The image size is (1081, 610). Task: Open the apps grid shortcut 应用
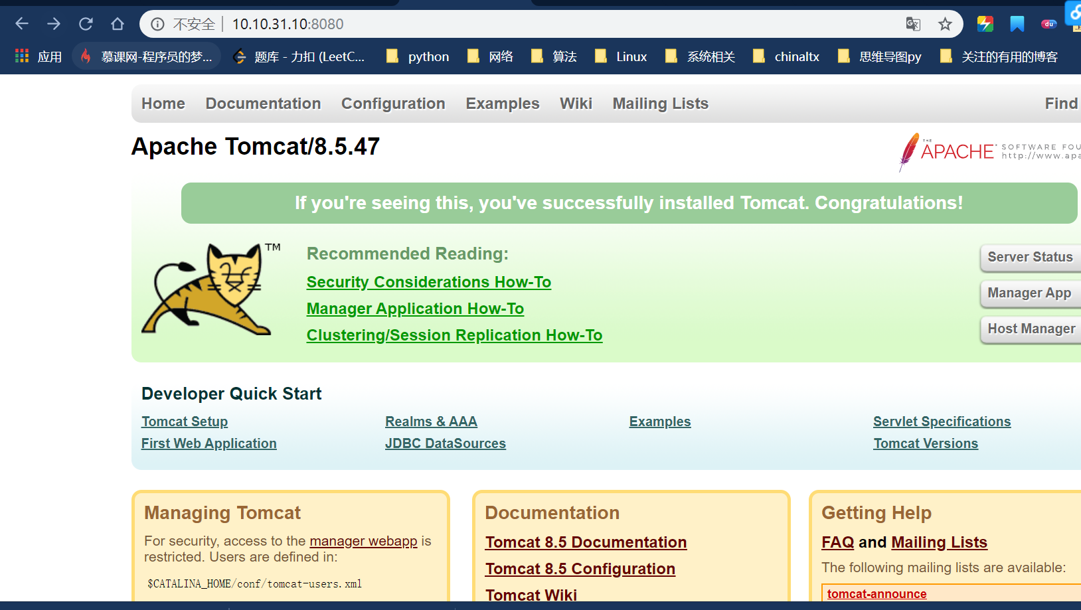[x=39, y=56]
